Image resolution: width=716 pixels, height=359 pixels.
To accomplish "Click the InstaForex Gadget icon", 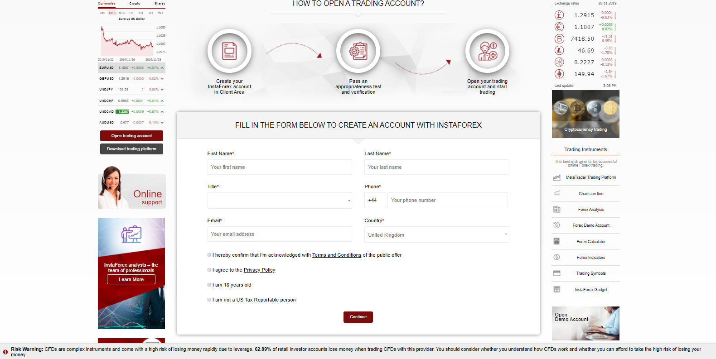I will coord(557,289).
